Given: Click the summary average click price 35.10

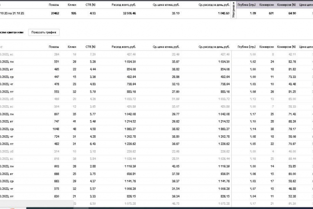Looking at the screenshot, I should [x=176, y=13].
